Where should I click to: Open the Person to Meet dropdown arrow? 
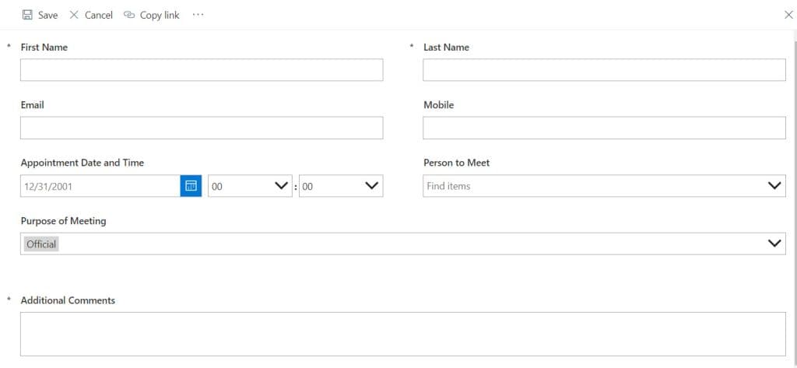coord(774,186)
